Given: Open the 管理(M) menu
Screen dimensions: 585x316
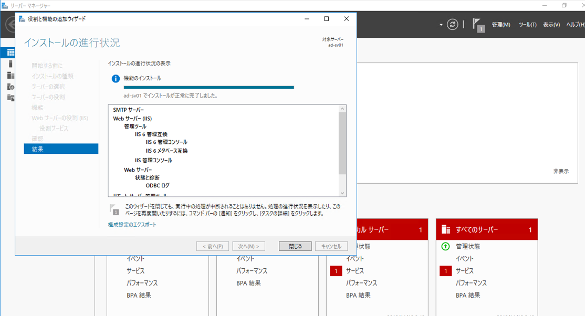Looking at the screenshot, I should point(500,25).
